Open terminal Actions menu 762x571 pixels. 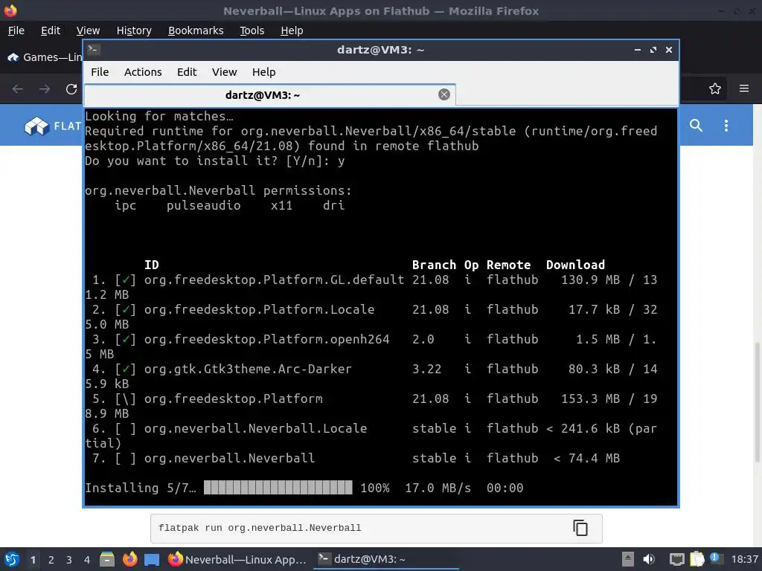[x=143, y=72]
